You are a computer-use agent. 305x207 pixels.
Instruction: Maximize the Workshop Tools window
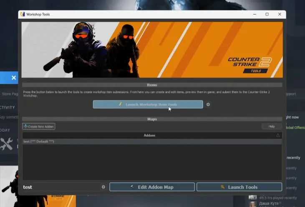(267, 15)
